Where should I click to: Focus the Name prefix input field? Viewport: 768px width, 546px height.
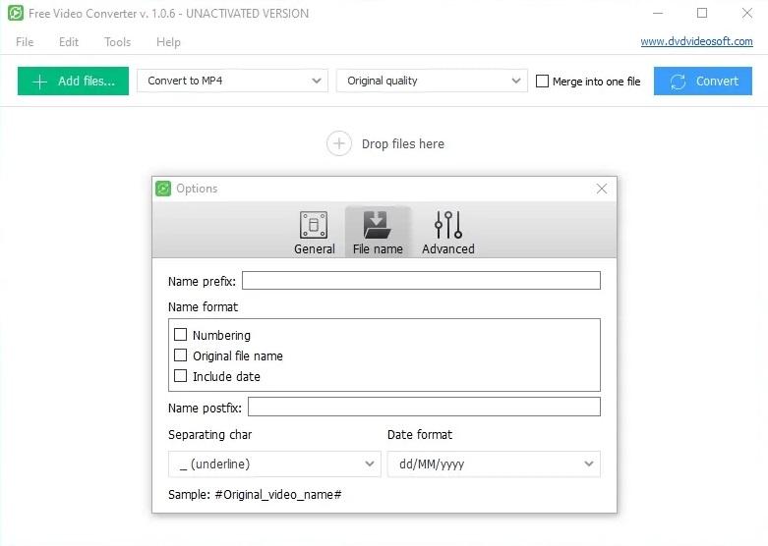pyautogui.click(x=421, y=281)
